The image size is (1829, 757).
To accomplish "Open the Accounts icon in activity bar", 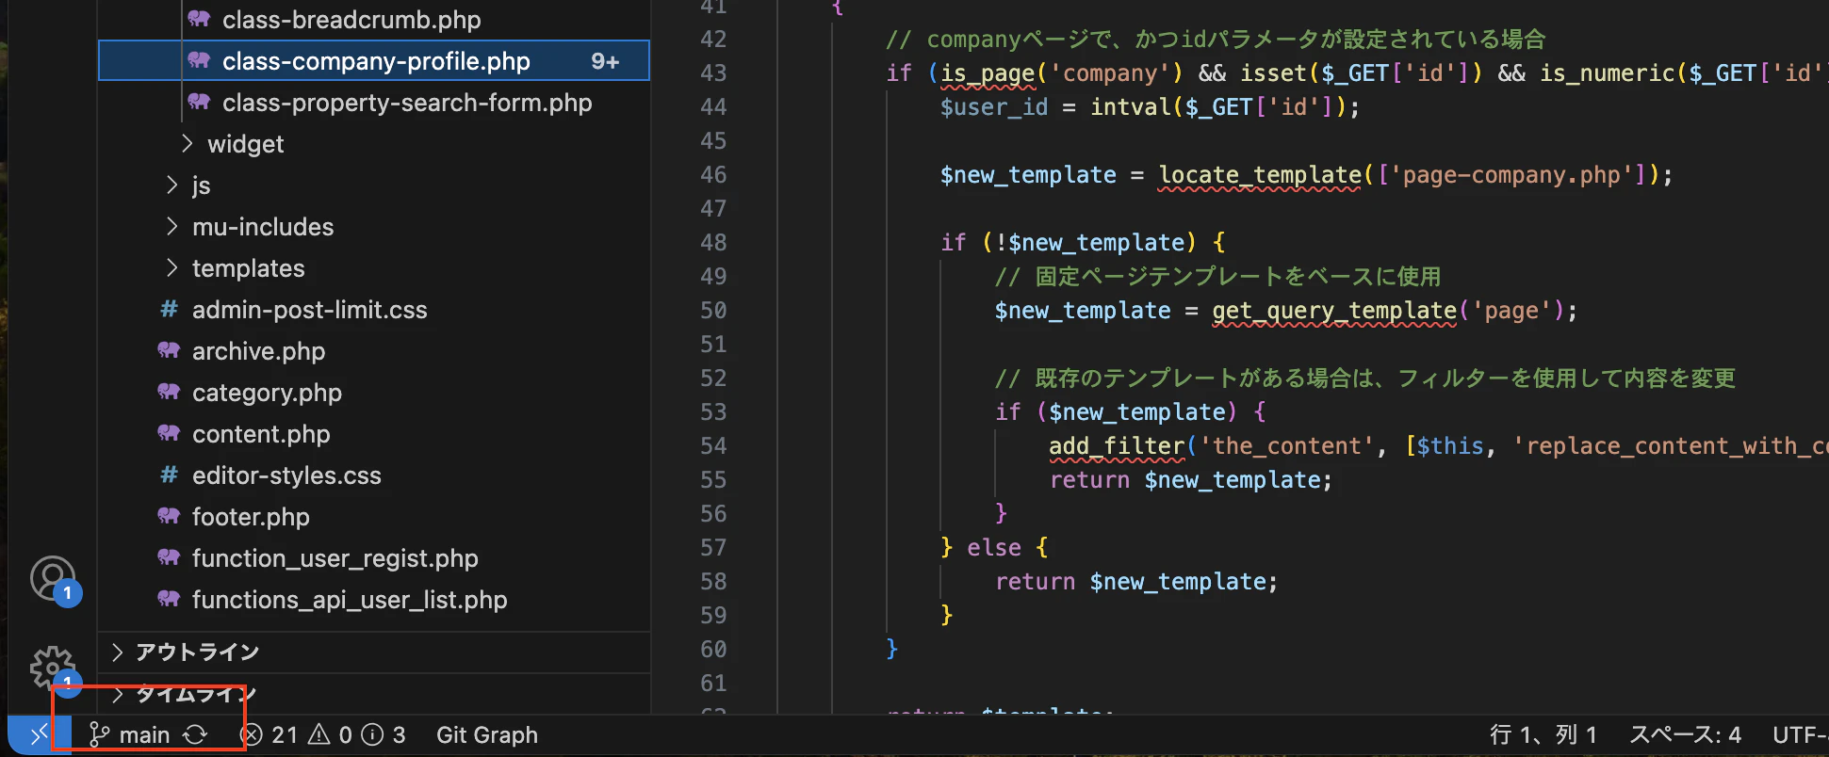I will [53, 578].
